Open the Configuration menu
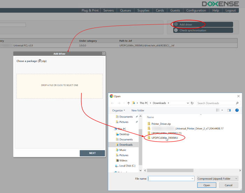This screenshot has height=193, width=245. click(x=196, y=10)
